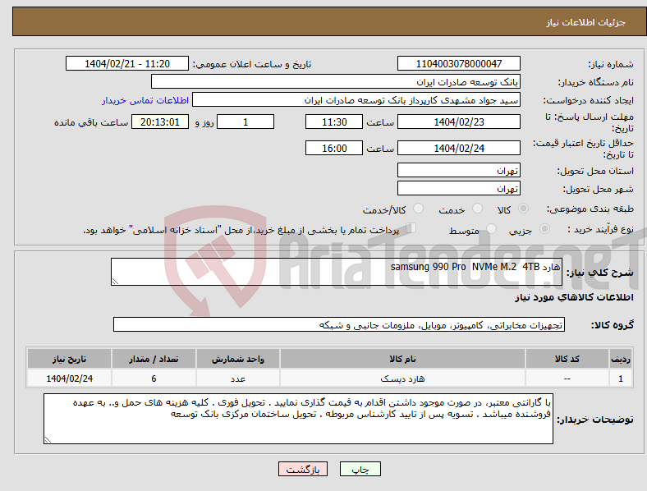
Task: Click the گروه کالا label
Action: click(x=613, y=324)
